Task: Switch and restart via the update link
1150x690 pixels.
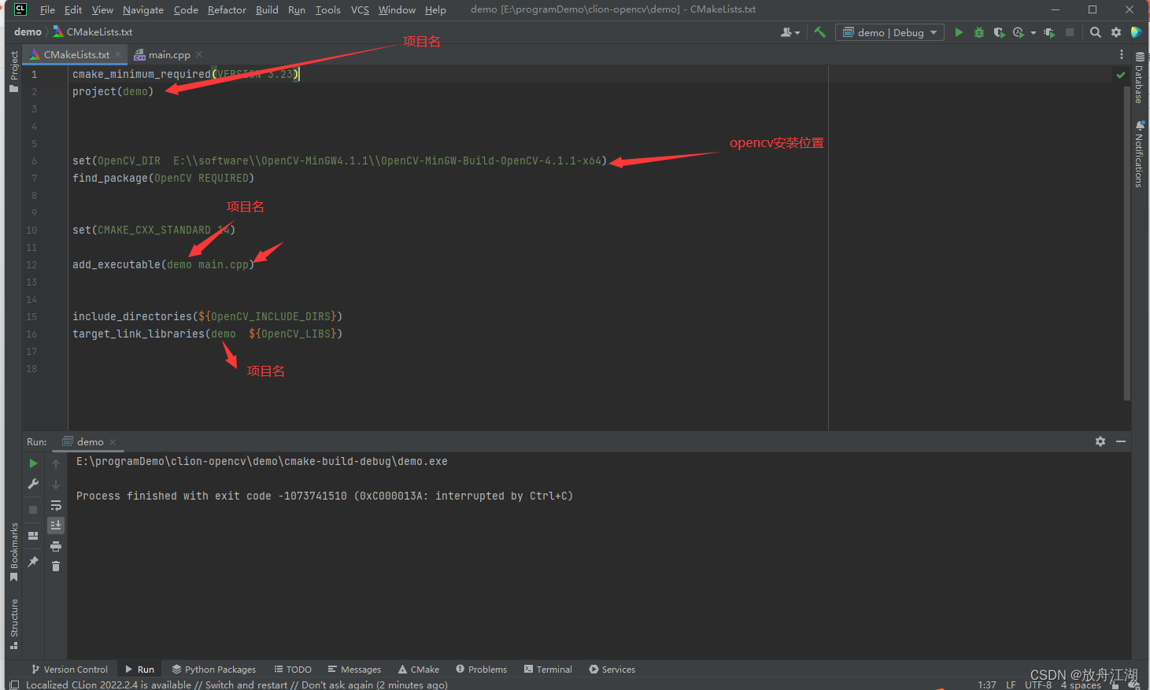Action: tap(246, 684)
